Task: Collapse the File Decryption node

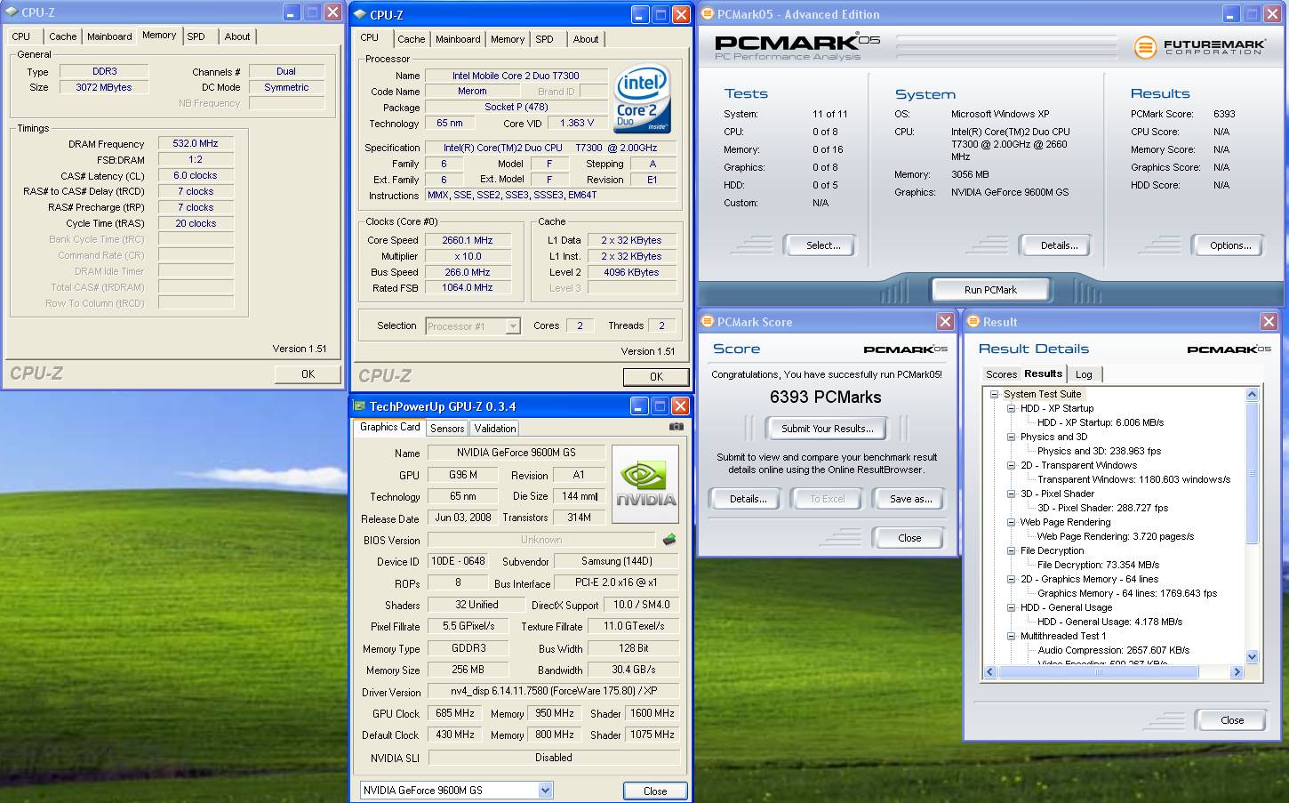Action: pyautogui.click(x=1011, y=550)
